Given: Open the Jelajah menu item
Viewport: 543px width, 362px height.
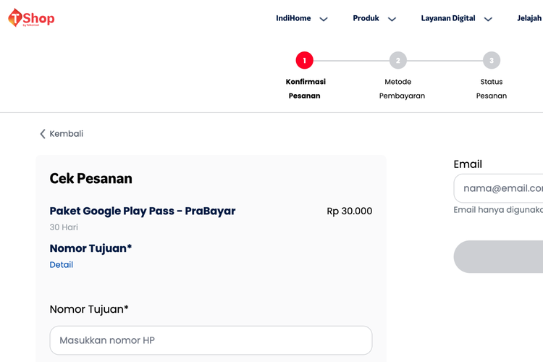Looking at the screenshot, I should [529, 18].
